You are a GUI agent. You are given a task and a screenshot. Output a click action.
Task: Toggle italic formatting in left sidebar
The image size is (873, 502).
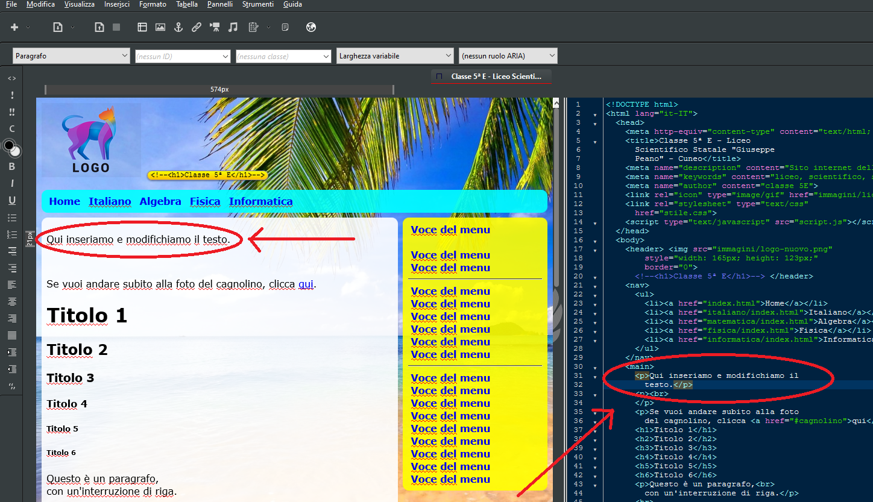(11, 183)
